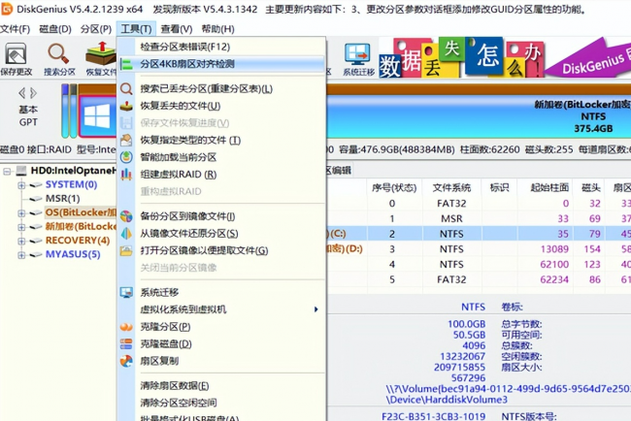Expand the SYSTEM(0) partition node

tap(21, 185)
